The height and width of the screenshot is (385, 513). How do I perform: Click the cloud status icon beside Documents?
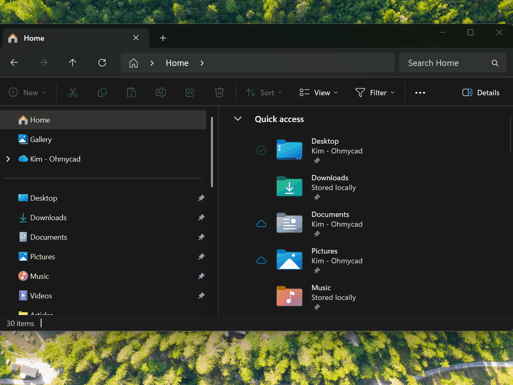pos(261,224)
